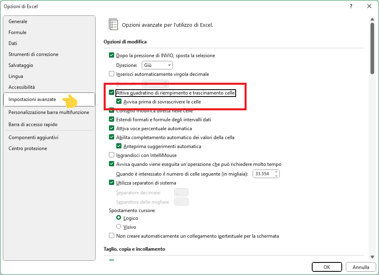Image resolution: width=379 pixels, height=275 pixels.
Task: Click the Separatore decimale field
Action: 181,192
